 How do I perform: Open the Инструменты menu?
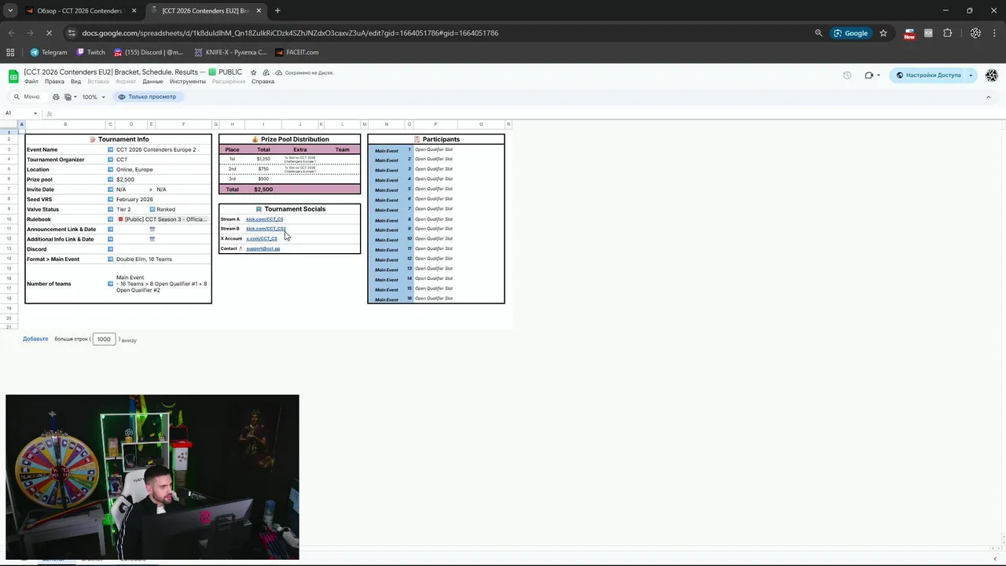pos(187,82)
